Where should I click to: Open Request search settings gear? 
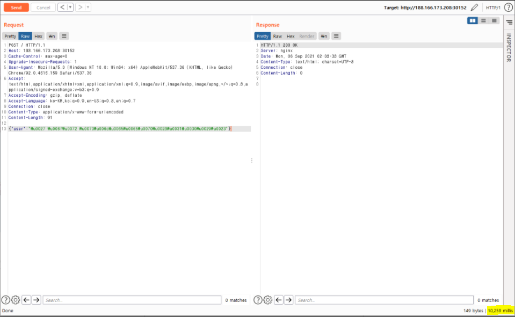16,300
